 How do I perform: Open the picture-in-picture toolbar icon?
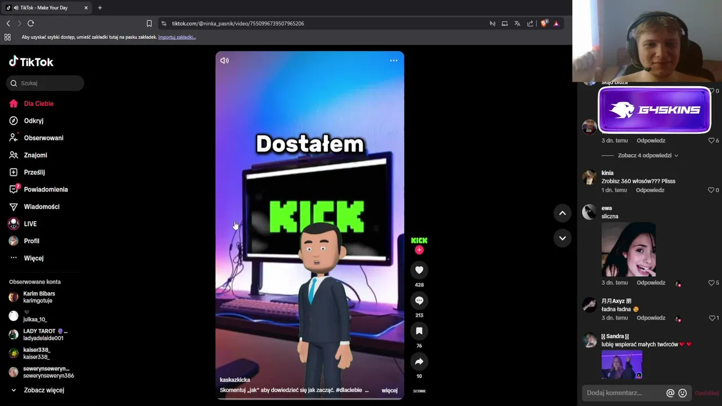coord(504,23)
